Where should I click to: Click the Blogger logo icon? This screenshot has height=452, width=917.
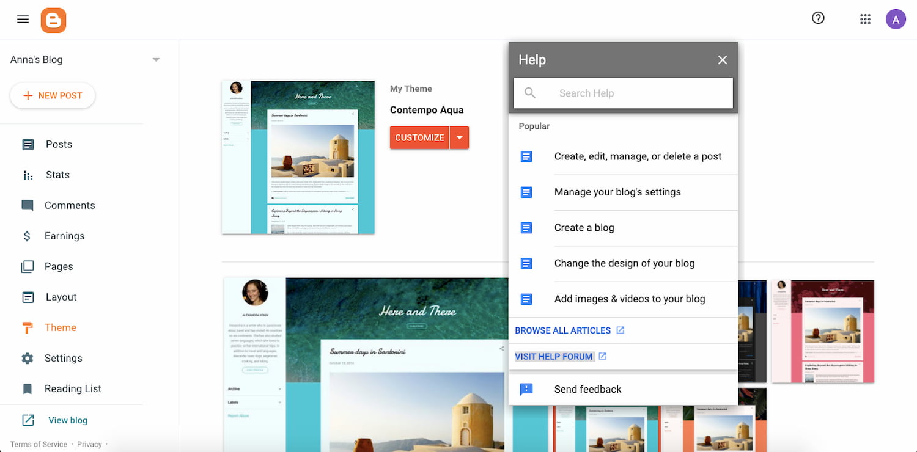click(x=54, y=20)
